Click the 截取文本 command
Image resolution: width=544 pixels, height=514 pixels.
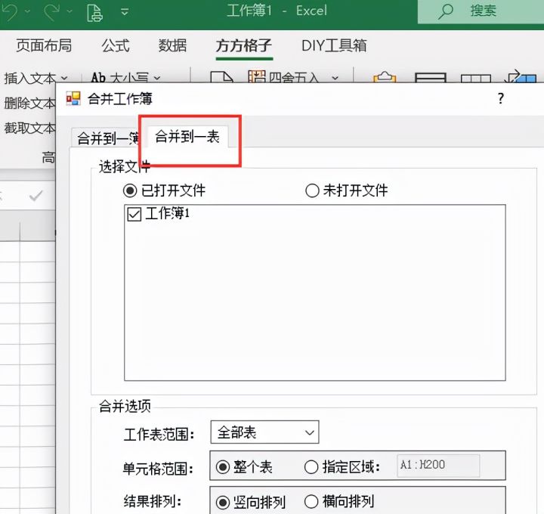tap(29, 128)
